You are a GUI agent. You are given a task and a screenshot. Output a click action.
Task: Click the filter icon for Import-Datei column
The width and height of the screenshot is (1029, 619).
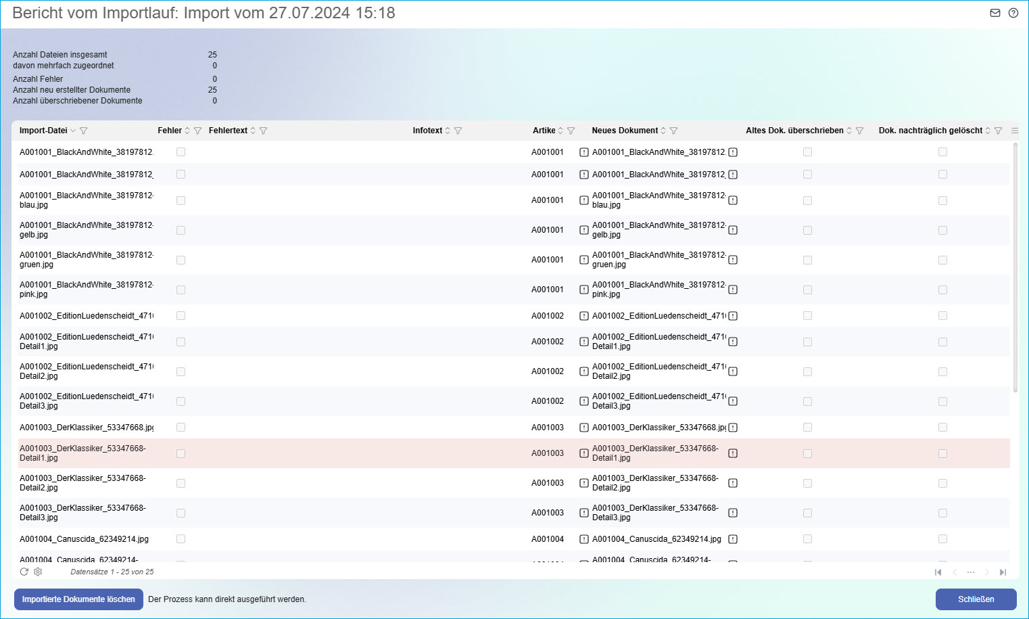pos(83,131)
